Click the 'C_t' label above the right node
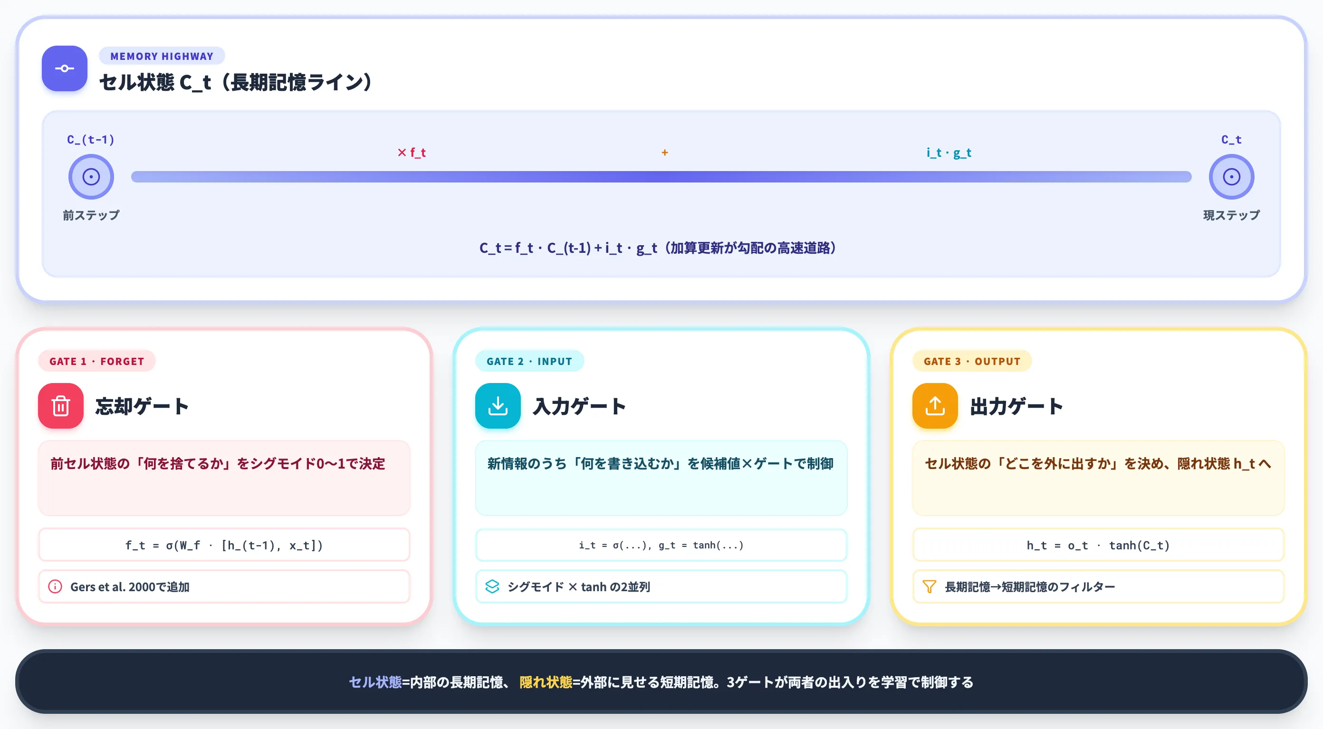The height and width of the screenshot is (729, 1323). tap(1231, 139)
